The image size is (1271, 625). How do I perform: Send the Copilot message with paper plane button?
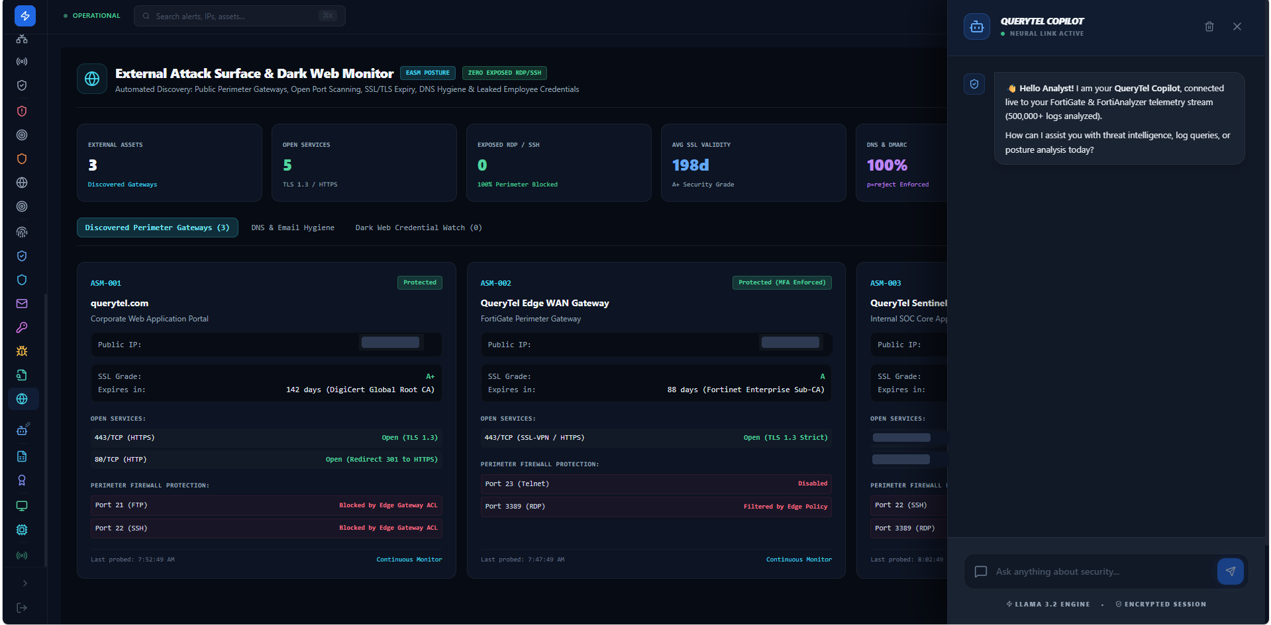pos(1231,571)
